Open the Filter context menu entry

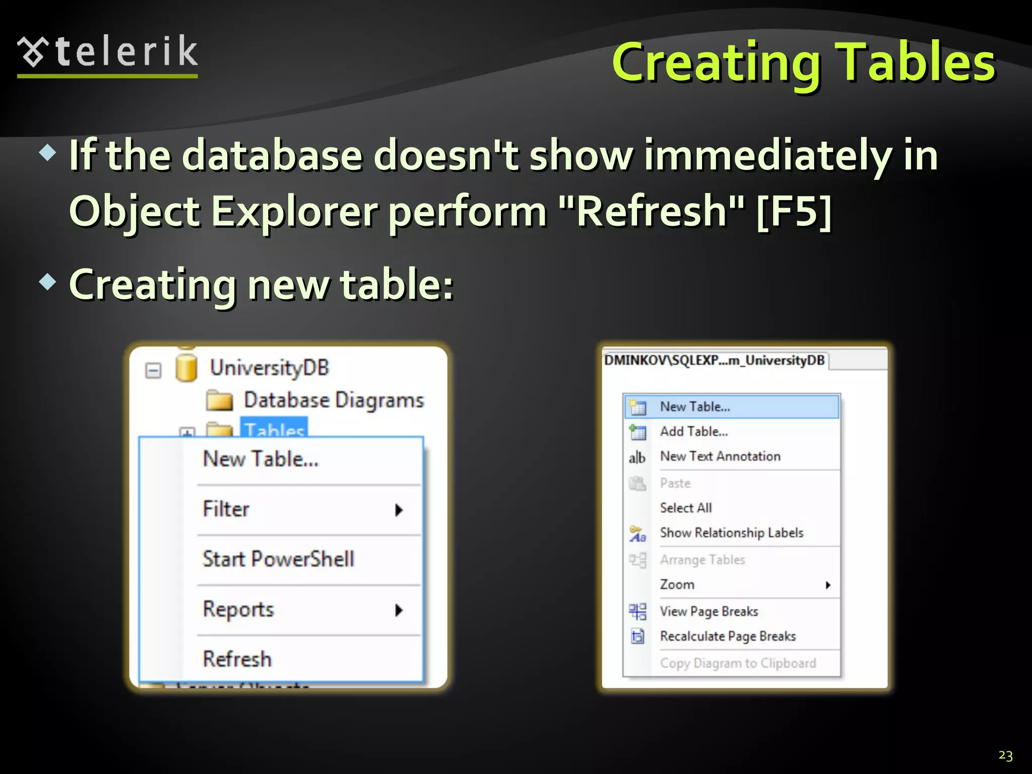click(226, 509)
